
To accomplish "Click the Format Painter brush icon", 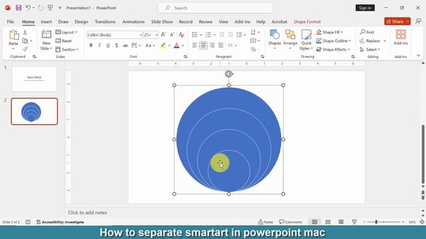I will (x=25, y=49).
